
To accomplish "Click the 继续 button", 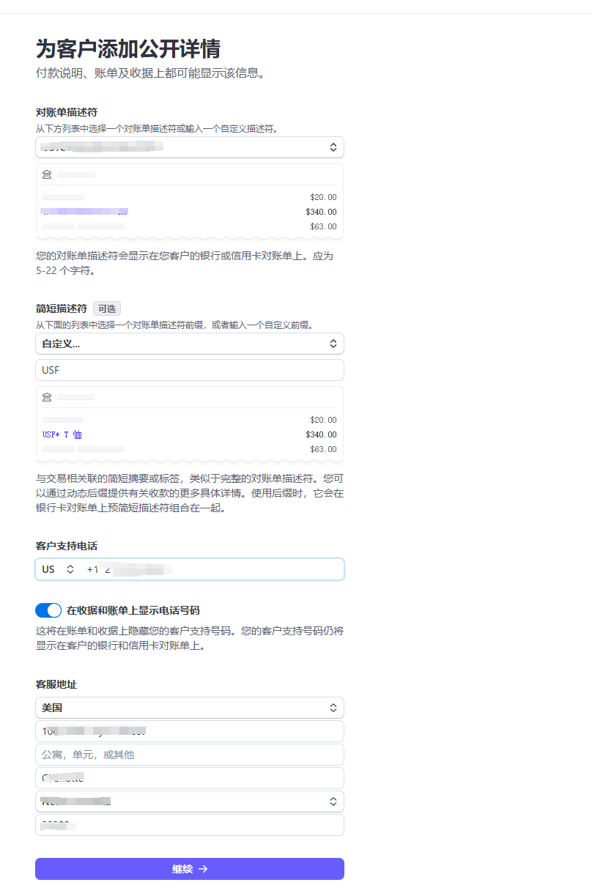I will [x=189, y=869].
